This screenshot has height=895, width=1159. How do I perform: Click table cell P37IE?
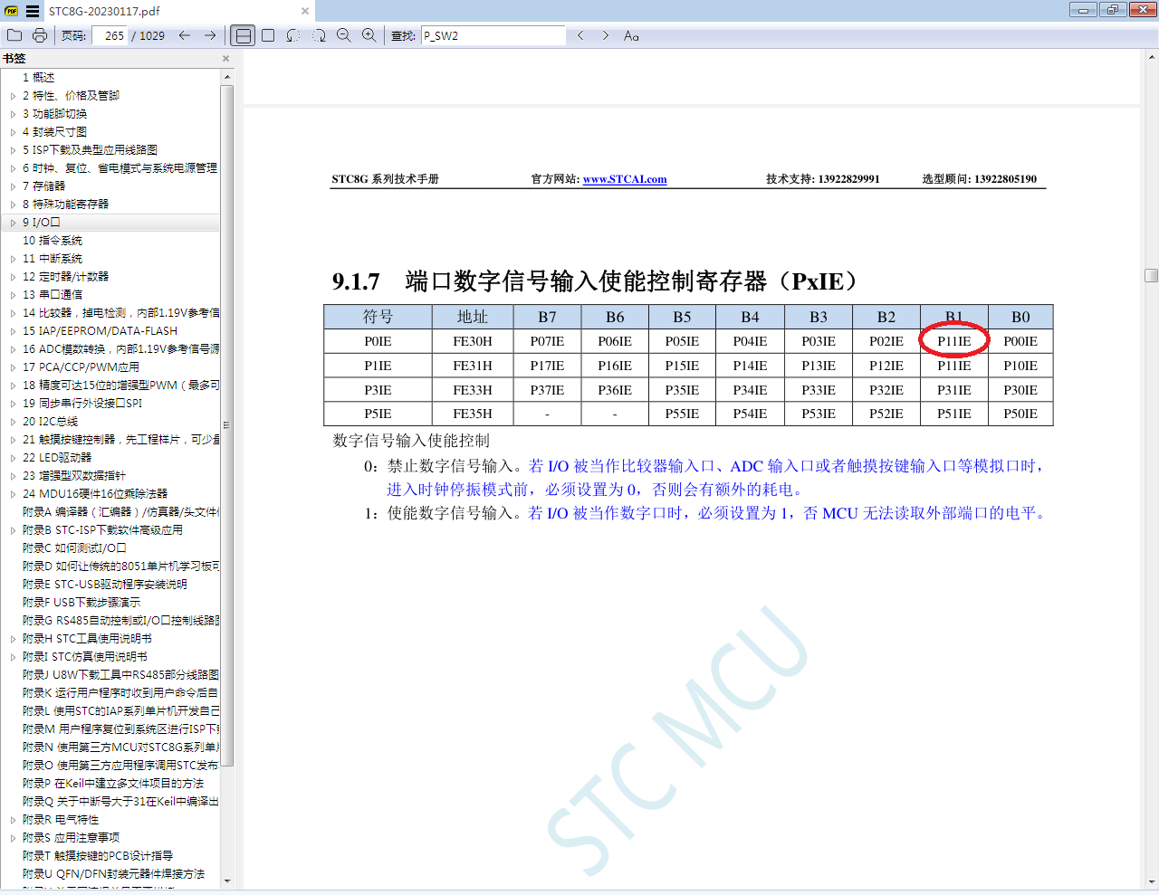coord(547,390)
